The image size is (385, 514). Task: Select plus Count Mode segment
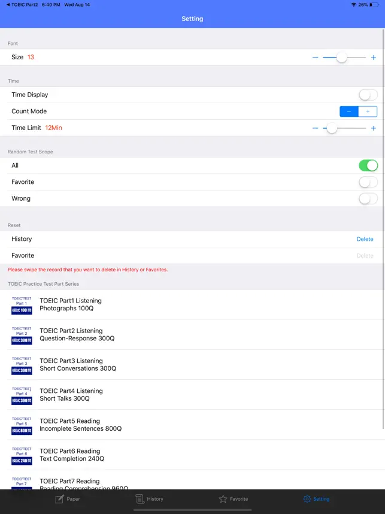(368, 111)
